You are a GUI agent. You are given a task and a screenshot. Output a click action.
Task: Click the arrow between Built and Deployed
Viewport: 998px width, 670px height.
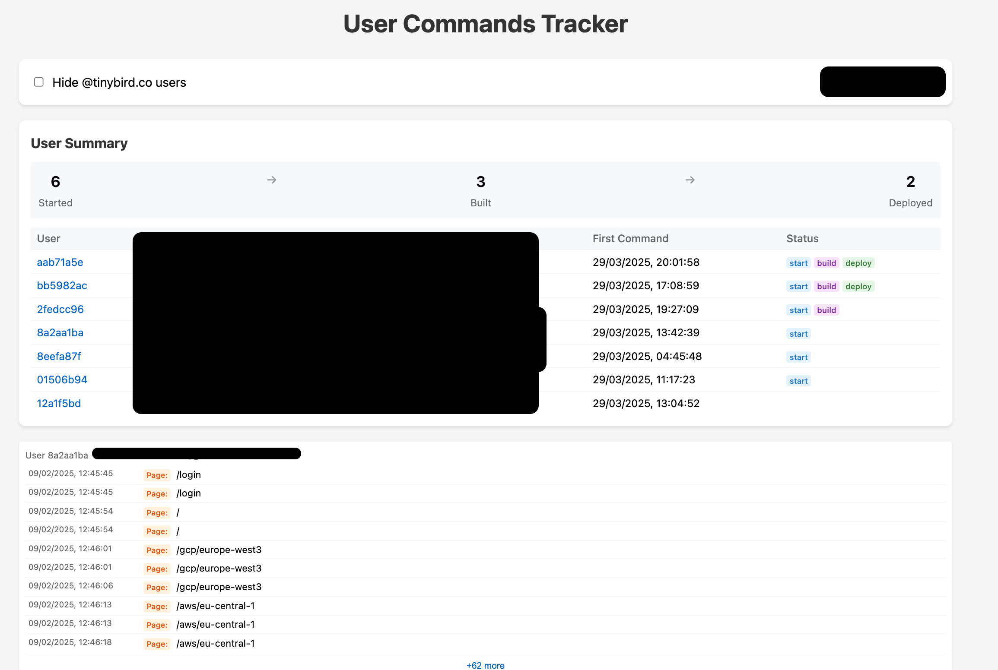click(x=690, y=180)
